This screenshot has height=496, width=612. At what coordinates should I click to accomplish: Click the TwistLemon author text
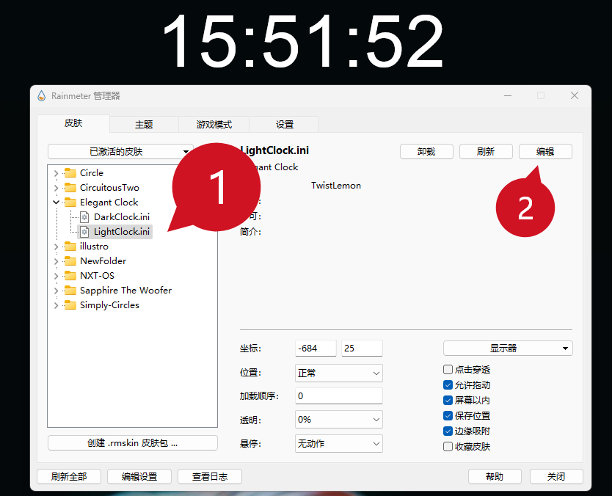pos(335,186)
